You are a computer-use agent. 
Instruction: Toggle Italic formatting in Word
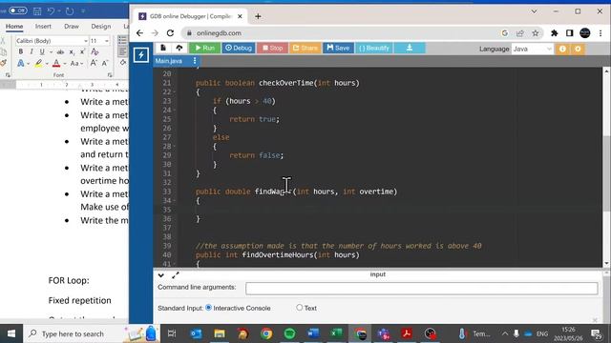(x=32, y=51)
